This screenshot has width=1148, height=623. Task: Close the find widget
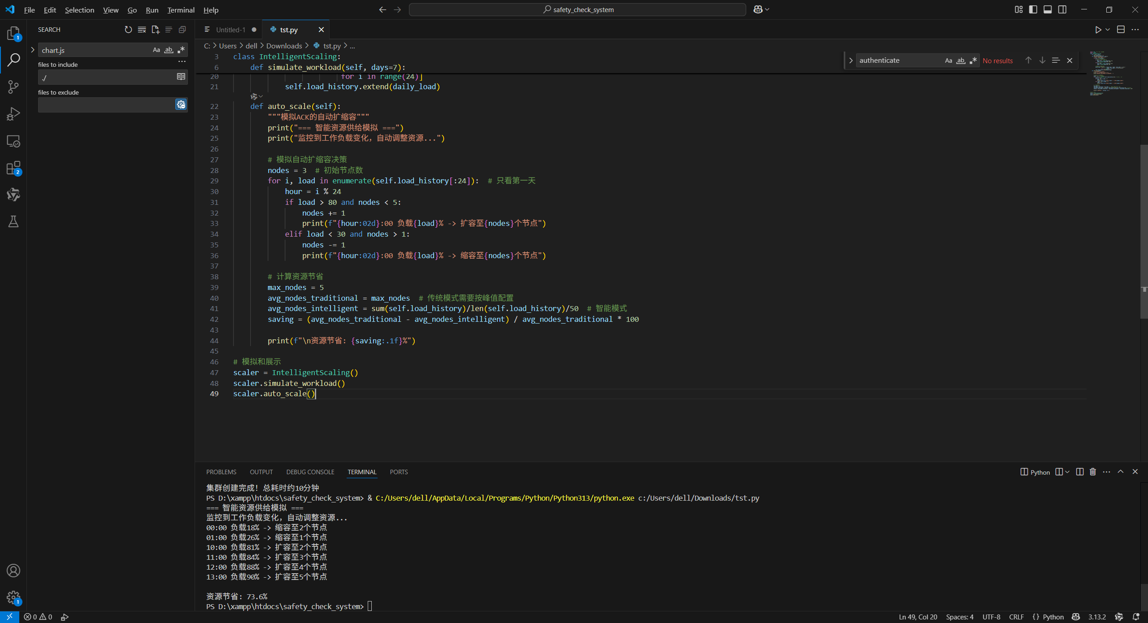pyautogui.click(x=1070, y=61)
